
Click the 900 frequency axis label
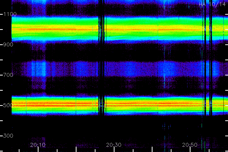tap(8, 45)
